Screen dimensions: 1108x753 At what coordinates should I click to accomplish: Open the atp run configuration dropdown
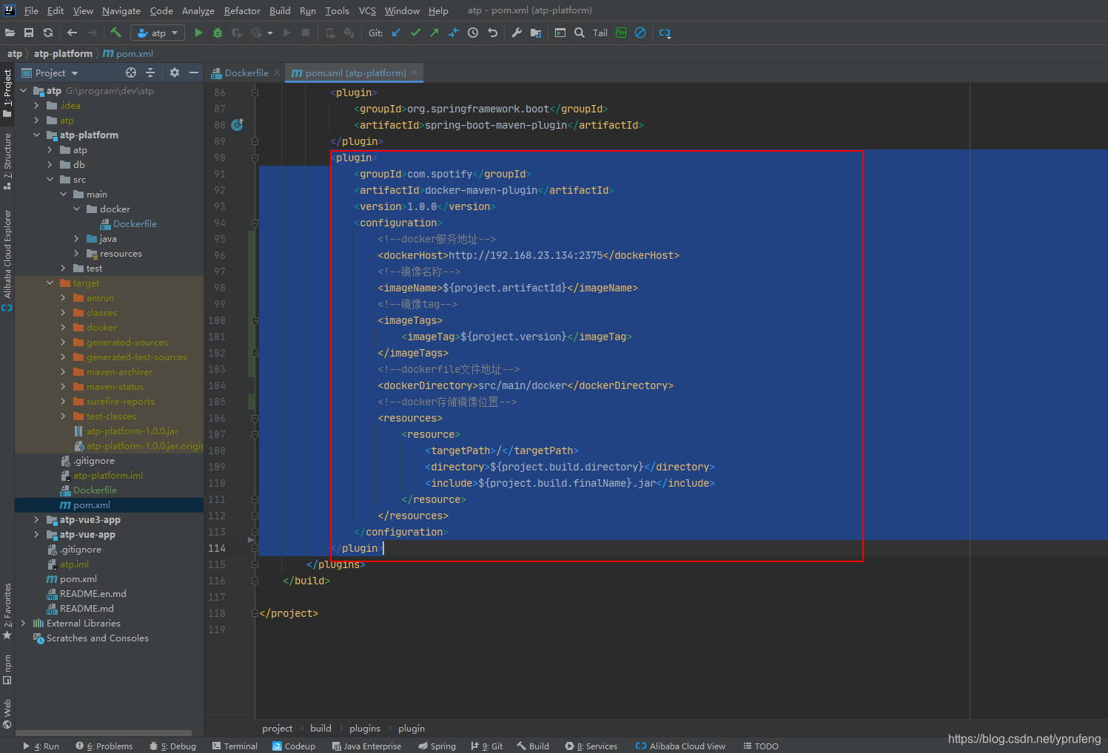175,33
